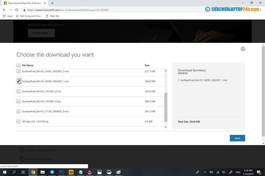Expand the Install Instructions section

click(35, 159)
